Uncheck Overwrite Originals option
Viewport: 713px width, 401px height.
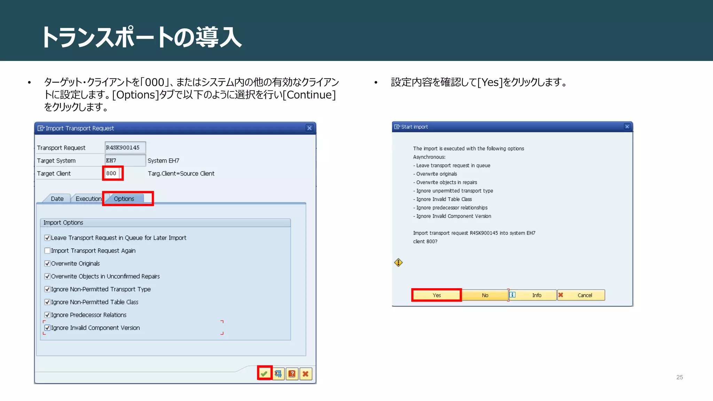(x=47, y=264)
